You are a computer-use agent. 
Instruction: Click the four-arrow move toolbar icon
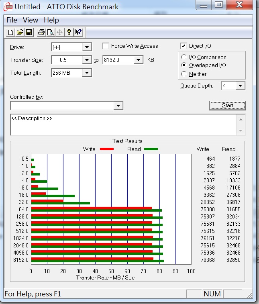pos(60,32)
